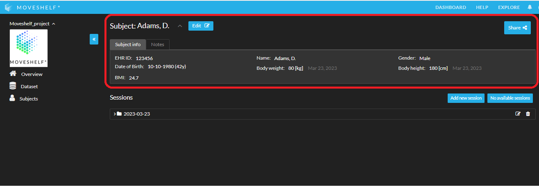Click the BMI value 24.7

click(x=134, y=78)
